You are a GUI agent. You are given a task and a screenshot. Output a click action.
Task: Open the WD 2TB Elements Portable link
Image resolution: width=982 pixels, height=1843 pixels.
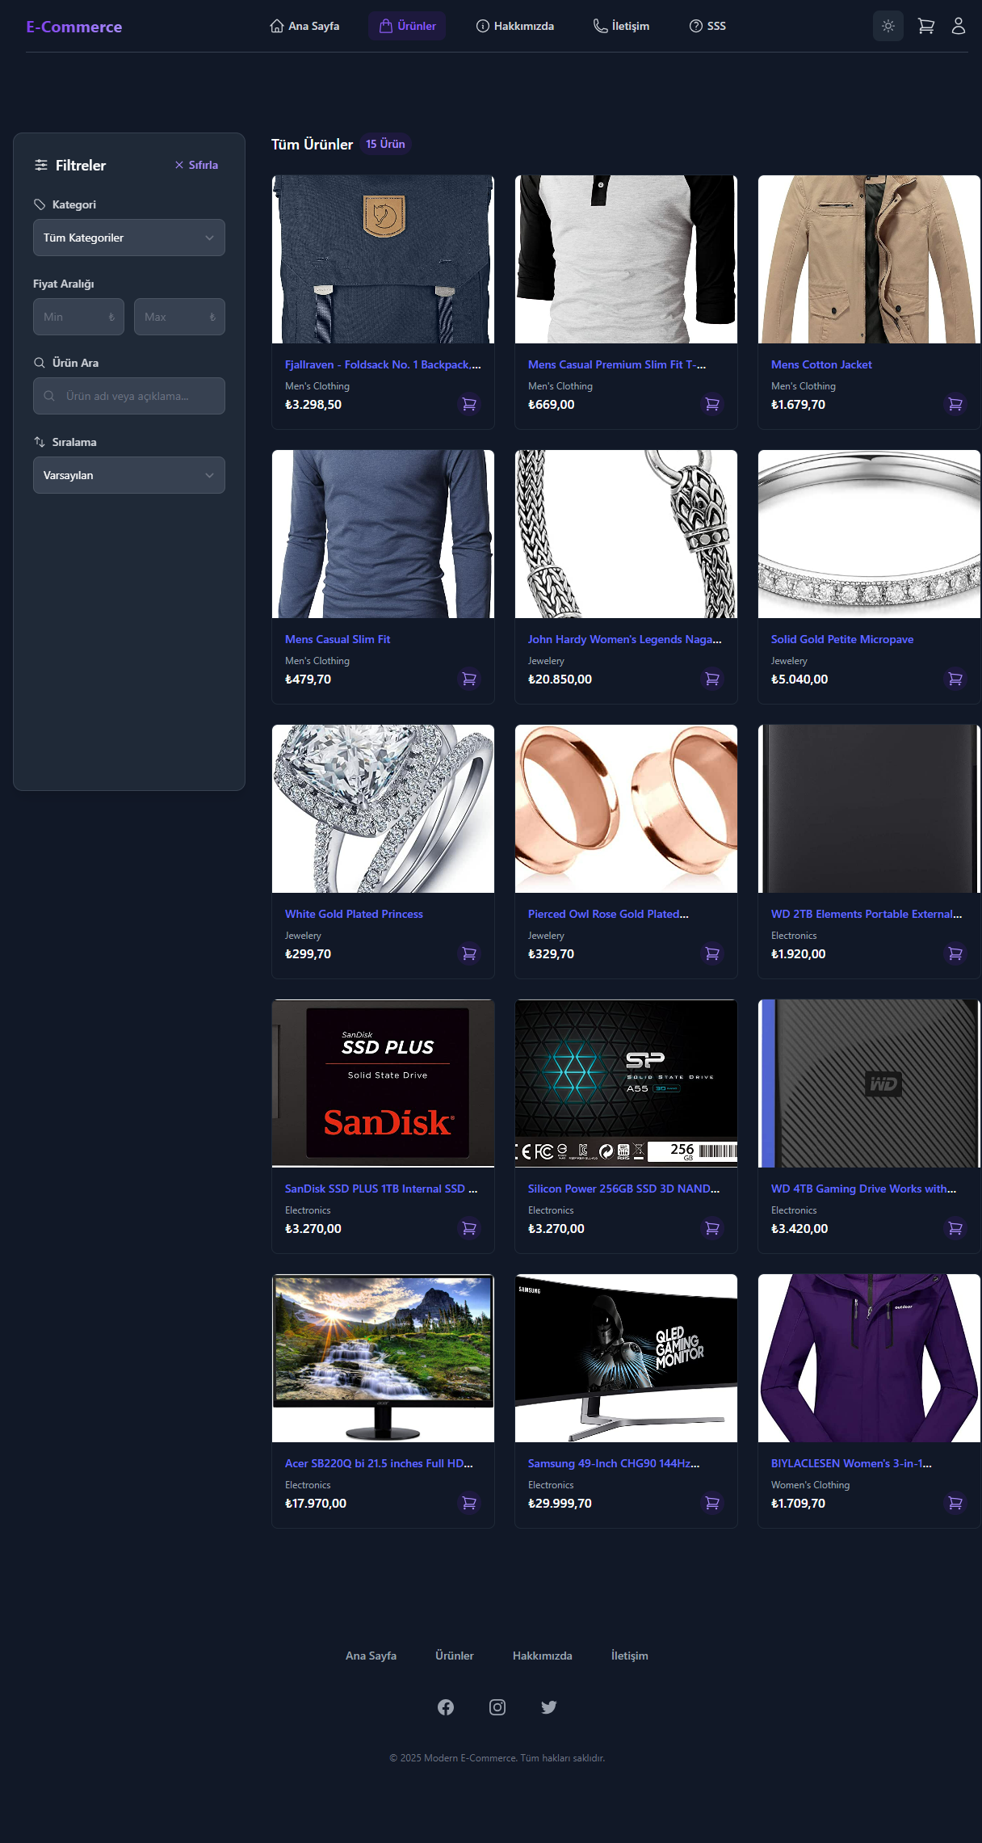866,914
